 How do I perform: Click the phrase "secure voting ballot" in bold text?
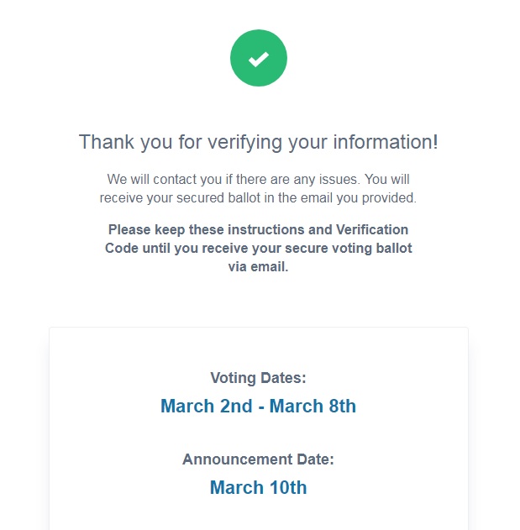tap(349, 248)
